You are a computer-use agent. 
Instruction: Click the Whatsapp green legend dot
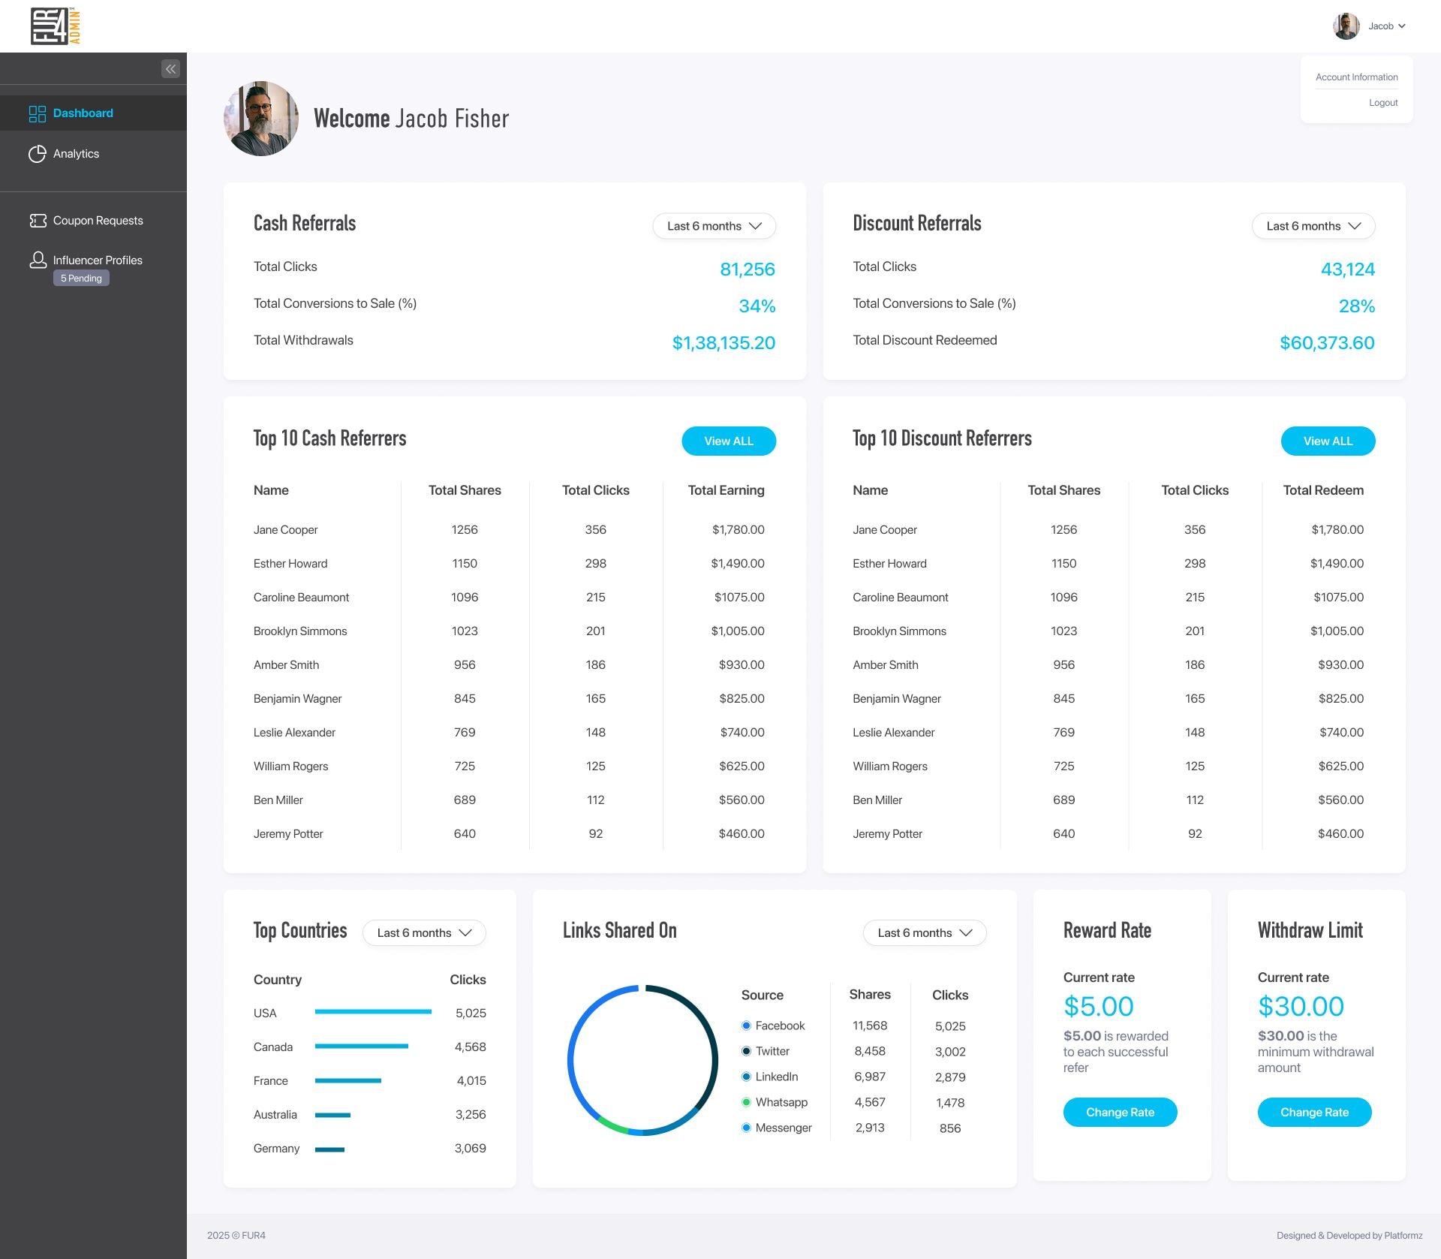(x=746, y=1102)
